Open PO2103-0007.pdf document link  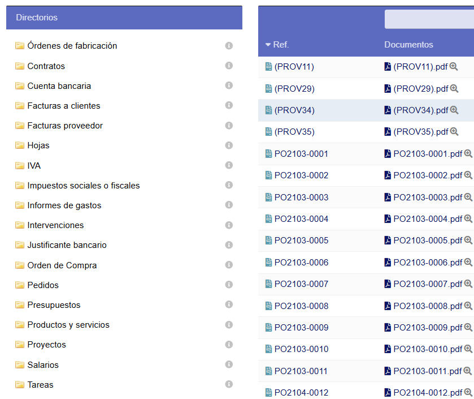(427, 284)
